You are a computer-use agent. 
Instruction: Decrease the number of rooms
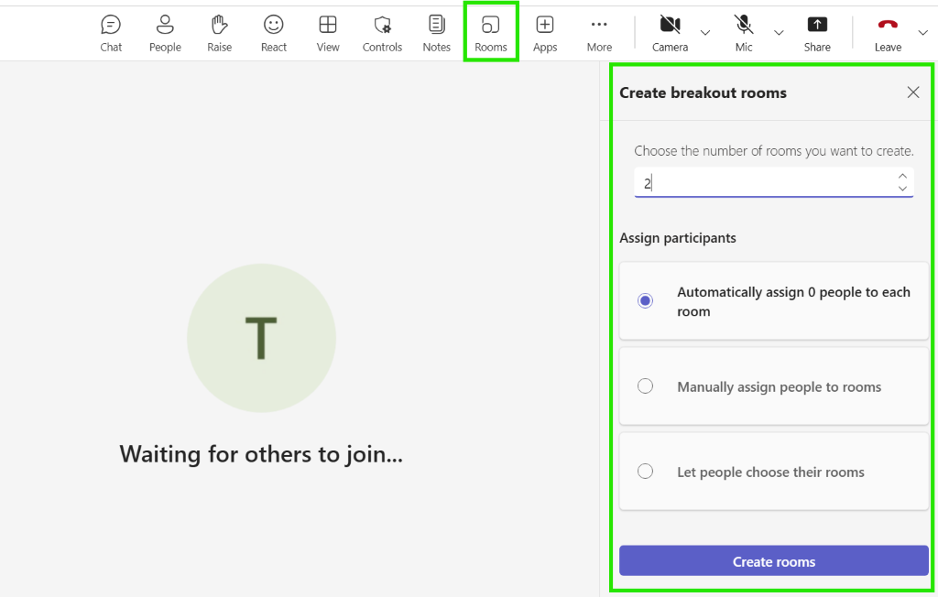[902, 189]
